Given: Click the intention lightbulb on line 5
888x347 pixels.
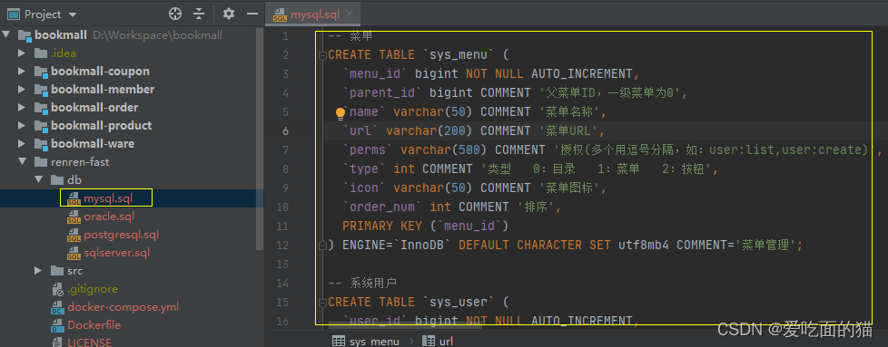Looking at the screenshot, I should (340, 113).
